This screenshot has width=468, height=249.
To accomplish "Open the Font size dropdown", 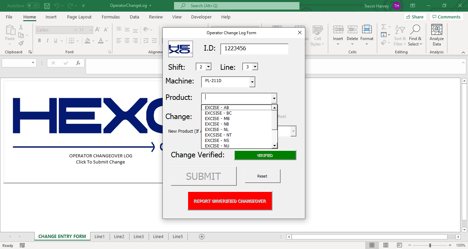I will click(x=90, y=30).
